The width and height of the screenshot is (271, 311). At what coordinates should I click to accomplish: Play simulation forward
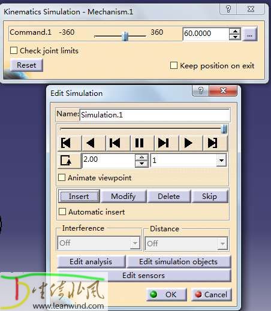click(x=191, y=143)
